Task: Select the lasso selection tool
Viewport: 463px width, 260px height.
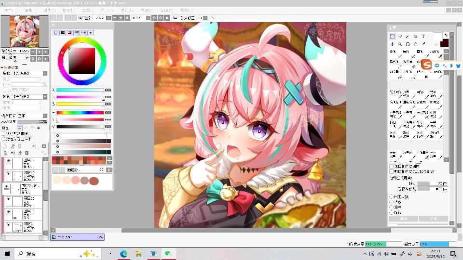Action: 400,36
